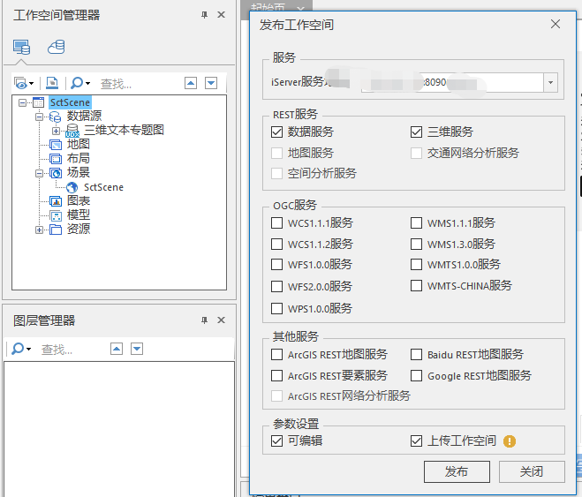Close the Layer Manager panel
582x497 pixels.
[221, 320]
